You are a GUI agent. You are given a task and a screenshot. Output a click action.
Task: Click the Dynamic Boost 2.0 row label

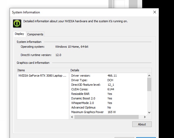(83, 98)
